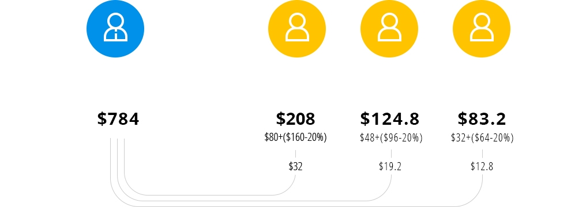Click the short tick line above $12.8

(483, 154)
